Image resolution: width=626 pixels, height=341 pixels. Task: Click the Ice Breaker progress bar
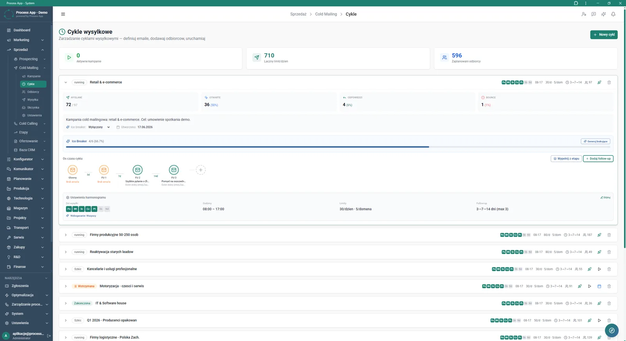coord(338,147)
